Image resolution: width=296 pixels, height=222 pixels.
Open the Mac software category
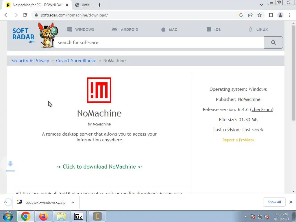coord(169,29)
